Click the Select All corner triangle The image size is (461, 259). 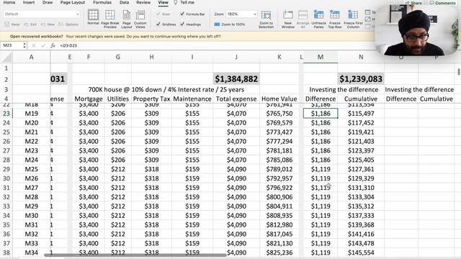click(7, 58)
